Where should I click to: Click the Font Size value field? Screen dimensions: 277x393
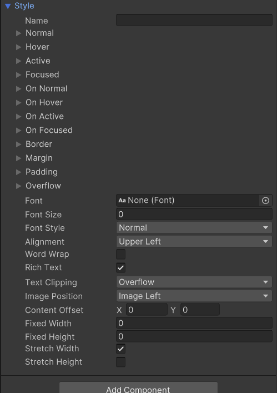[194, 215]
